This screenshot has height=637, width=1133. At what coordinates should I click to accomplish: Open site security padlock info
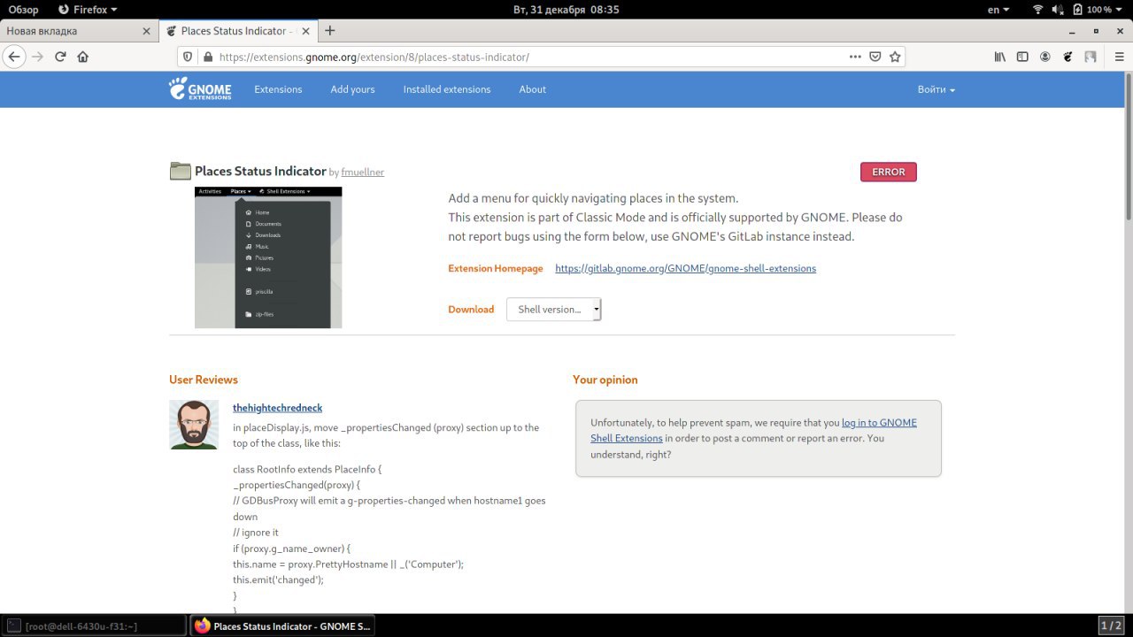(x=208, y=57)
